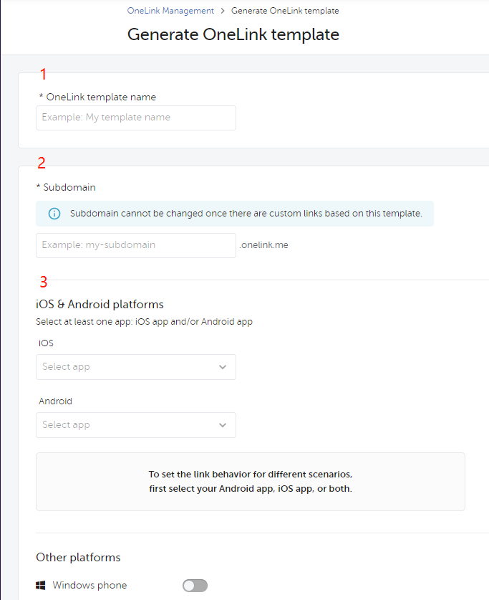Image resolution: width=489 pixels, height=600 pixels.
Task: Click the red step number 1 marker
Action: (43, 74)
